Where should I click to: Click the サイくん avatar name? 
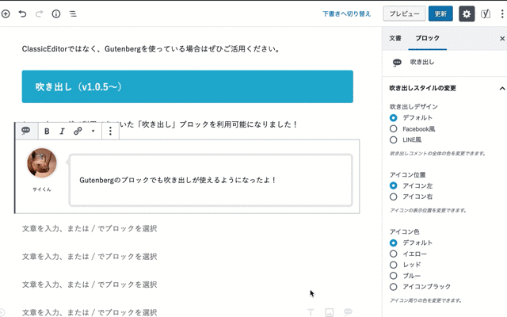[x=42, y=189]
